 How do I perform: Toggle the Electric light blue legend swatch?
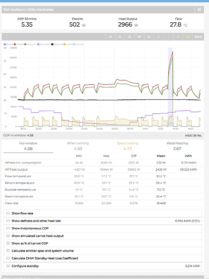(74, 44)
